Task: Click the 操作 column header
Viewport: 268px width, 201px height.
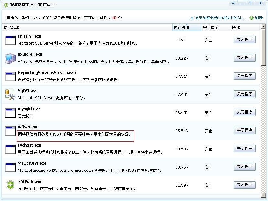Action: [x=245, y=28]
